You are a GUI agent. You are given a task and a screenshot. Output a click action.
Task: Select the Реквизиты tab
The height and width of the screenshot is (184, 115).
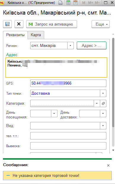pyautogui.click(x=15, y=35)
